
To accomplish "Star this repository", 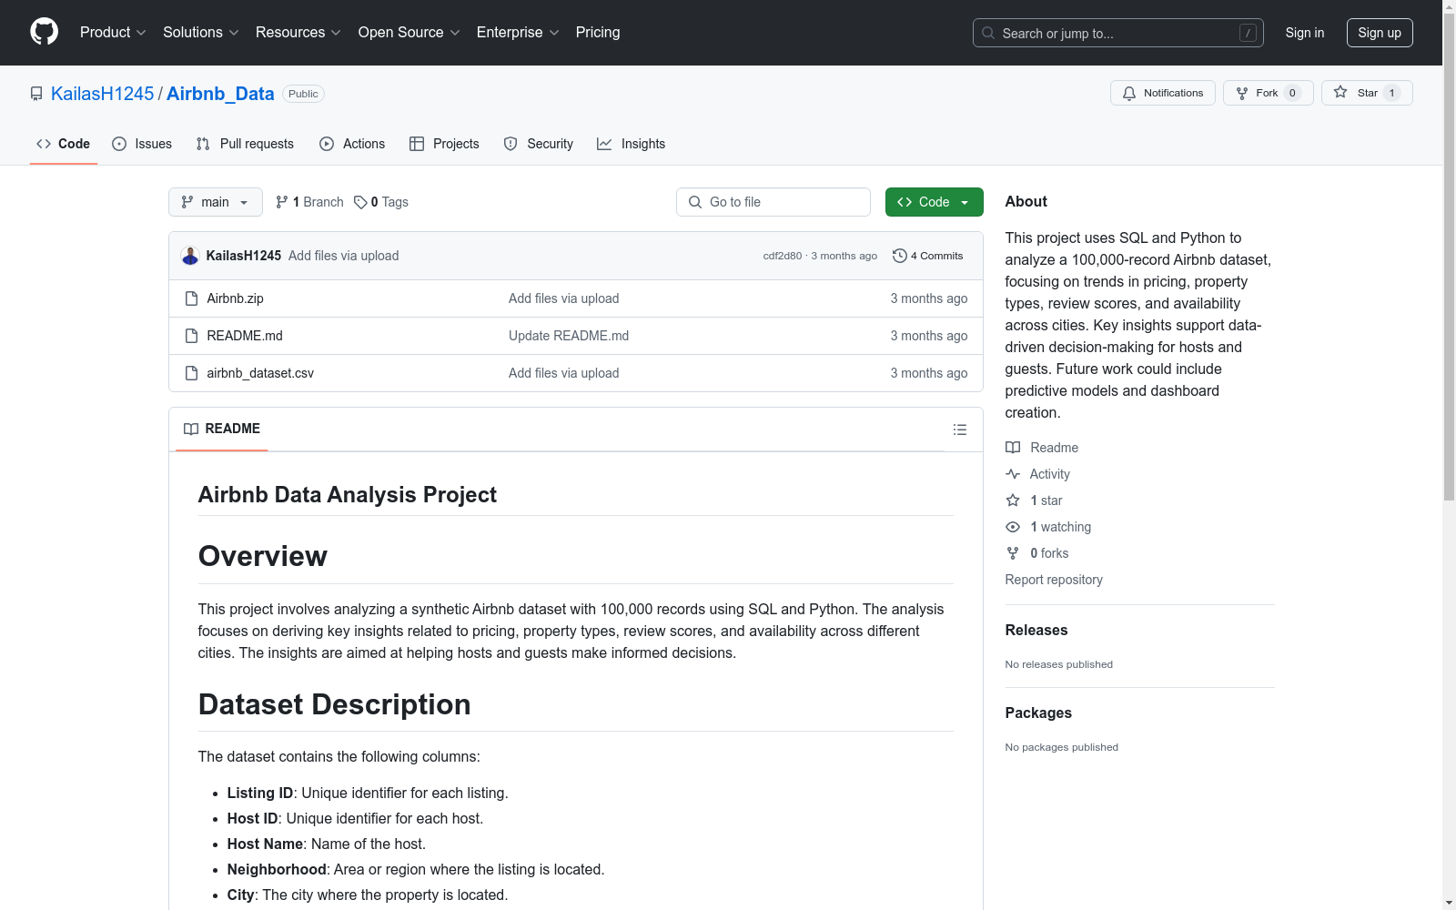I will [1367, 93].
